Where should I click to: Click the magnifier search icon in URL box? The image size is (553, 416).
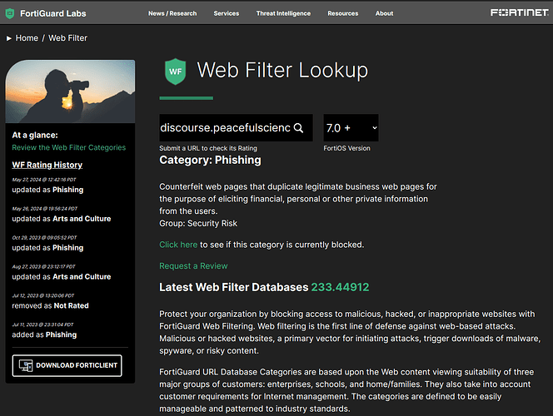click(298, 128)
